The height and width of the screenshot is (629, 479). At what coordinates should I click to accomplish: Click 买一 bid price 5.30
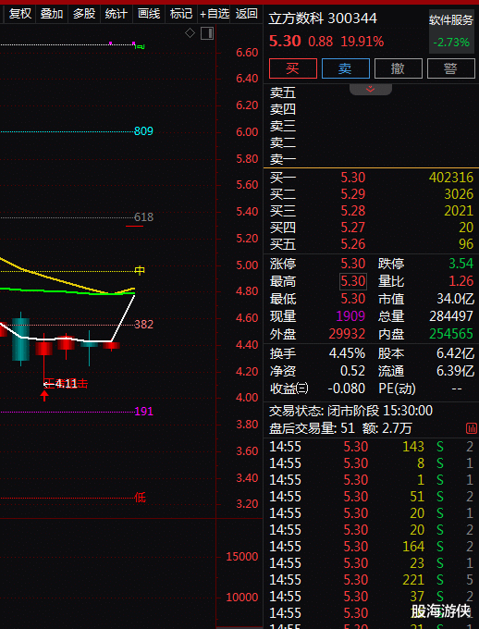(x=353, y=178)
